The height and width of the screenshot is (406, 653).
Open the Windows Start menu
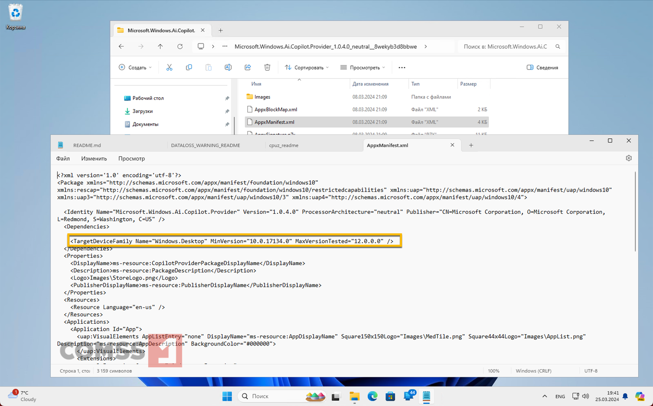(x=227, y=396)
